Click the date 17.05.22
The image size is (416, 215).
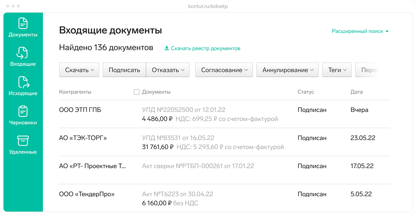362,166
